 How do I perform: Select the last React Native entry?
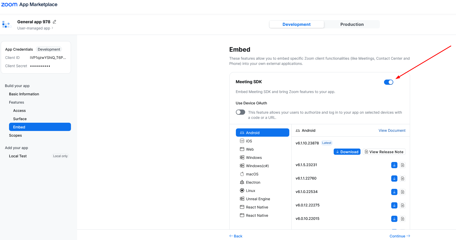(x=262, y=215)
